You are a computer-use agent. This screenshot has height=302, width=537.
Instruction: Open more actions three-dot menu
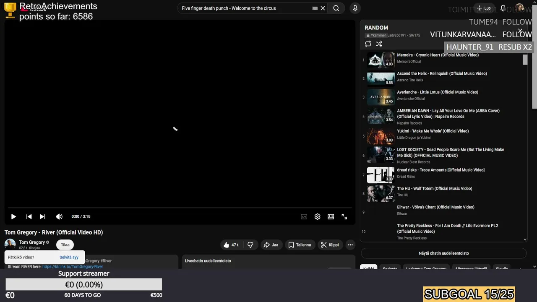point(350,245)
